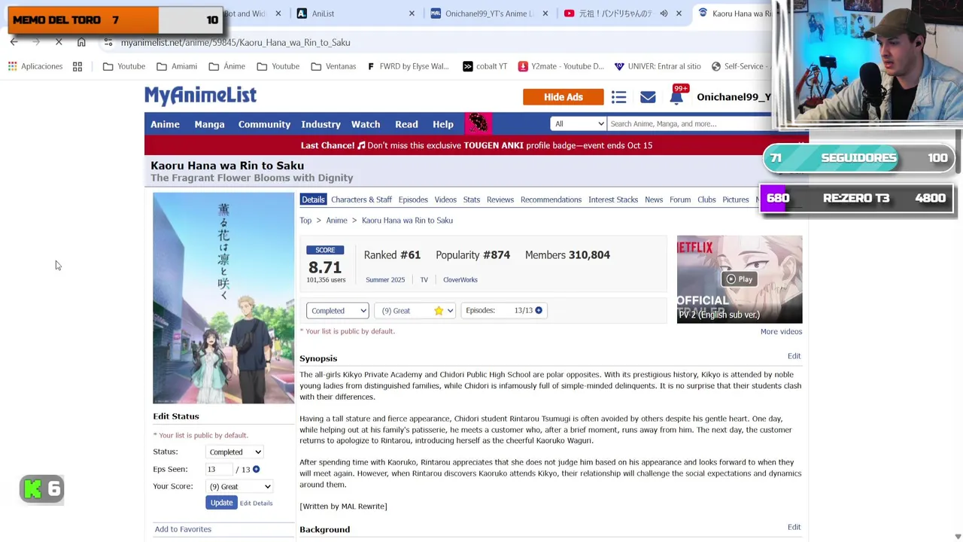Focus the Search Anime, Manga field

point(688,123)
